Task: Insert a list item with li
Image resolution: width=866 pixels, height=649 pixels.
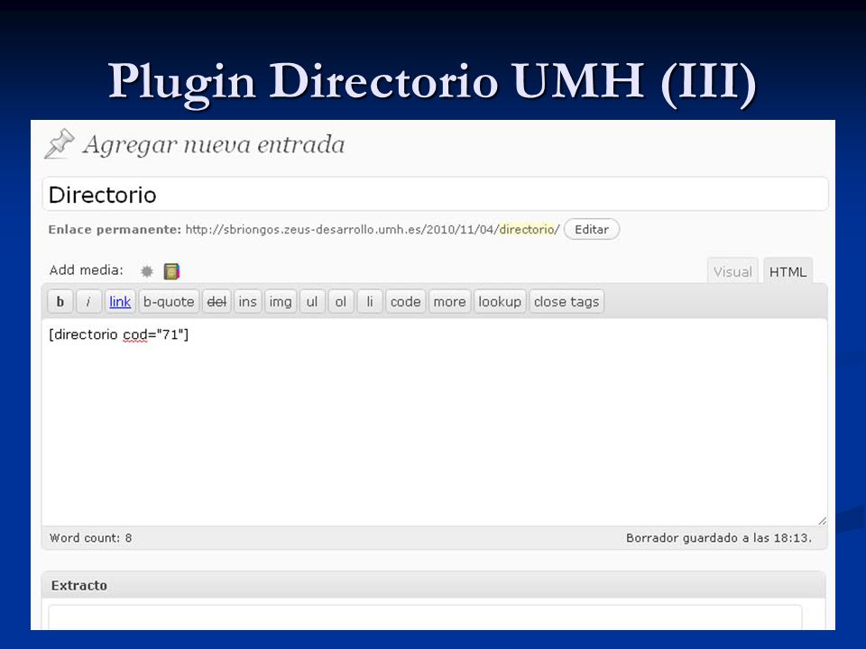Action: click(370, 302)
